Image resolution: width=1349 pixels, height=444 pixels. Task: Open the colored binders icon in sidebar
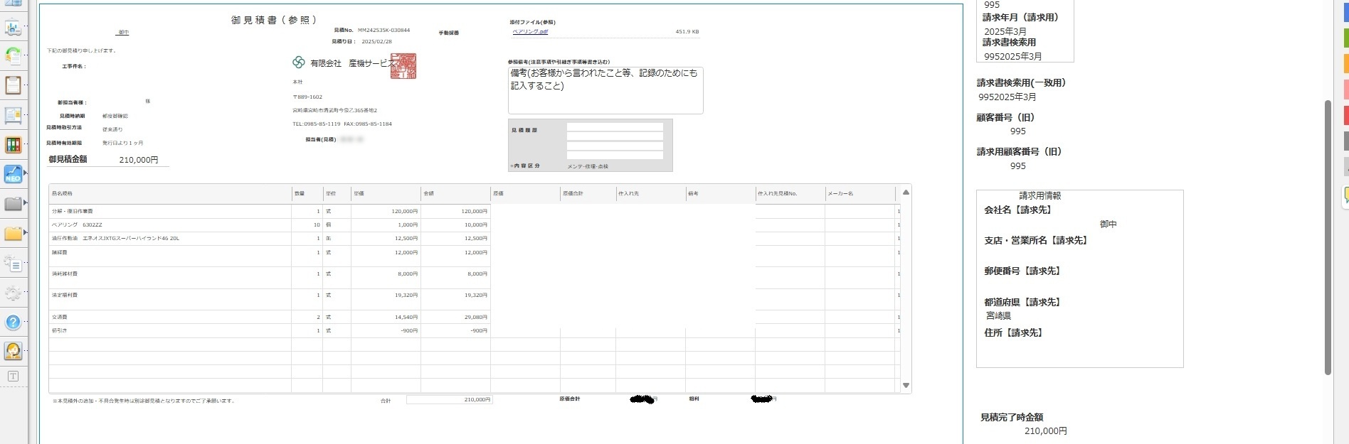[x=13, y=145]
